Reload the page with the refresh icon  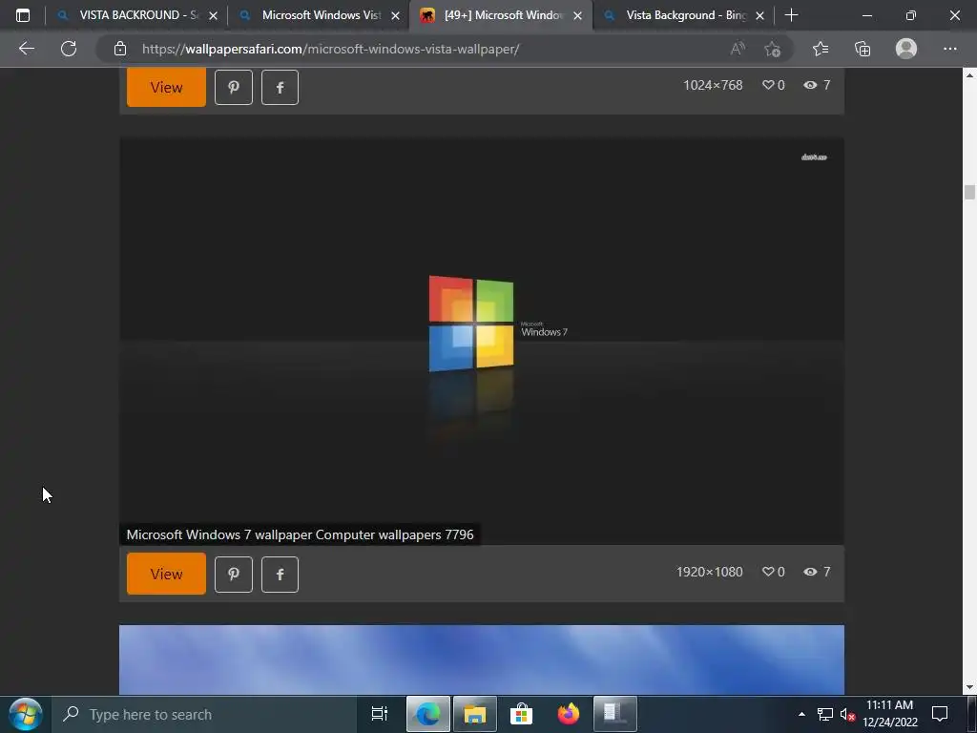pos(69,49)
